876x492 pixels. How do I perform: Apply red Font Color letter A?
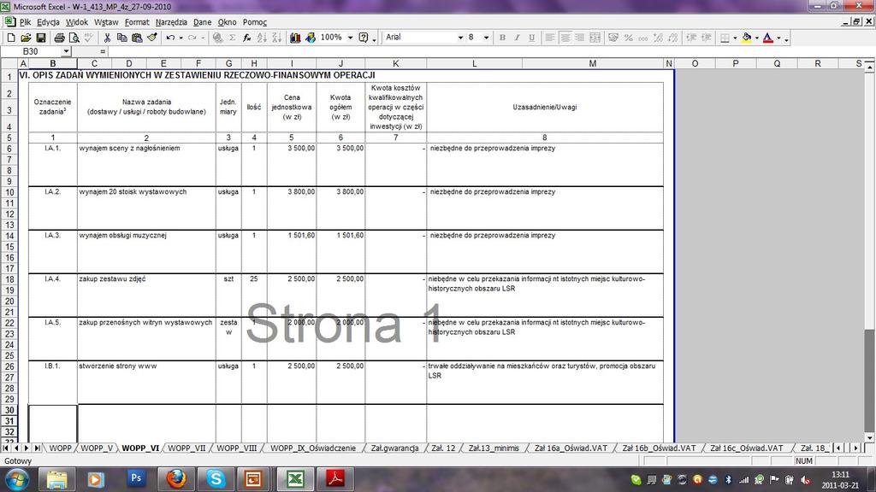pos(768,38)
